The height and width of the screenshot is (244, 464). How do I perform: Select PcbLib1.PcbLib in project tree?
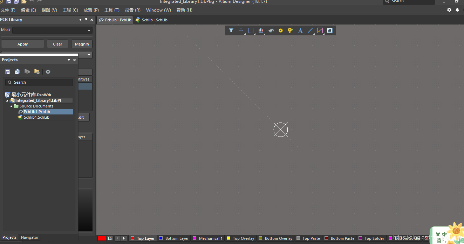(x=37, y=112)
